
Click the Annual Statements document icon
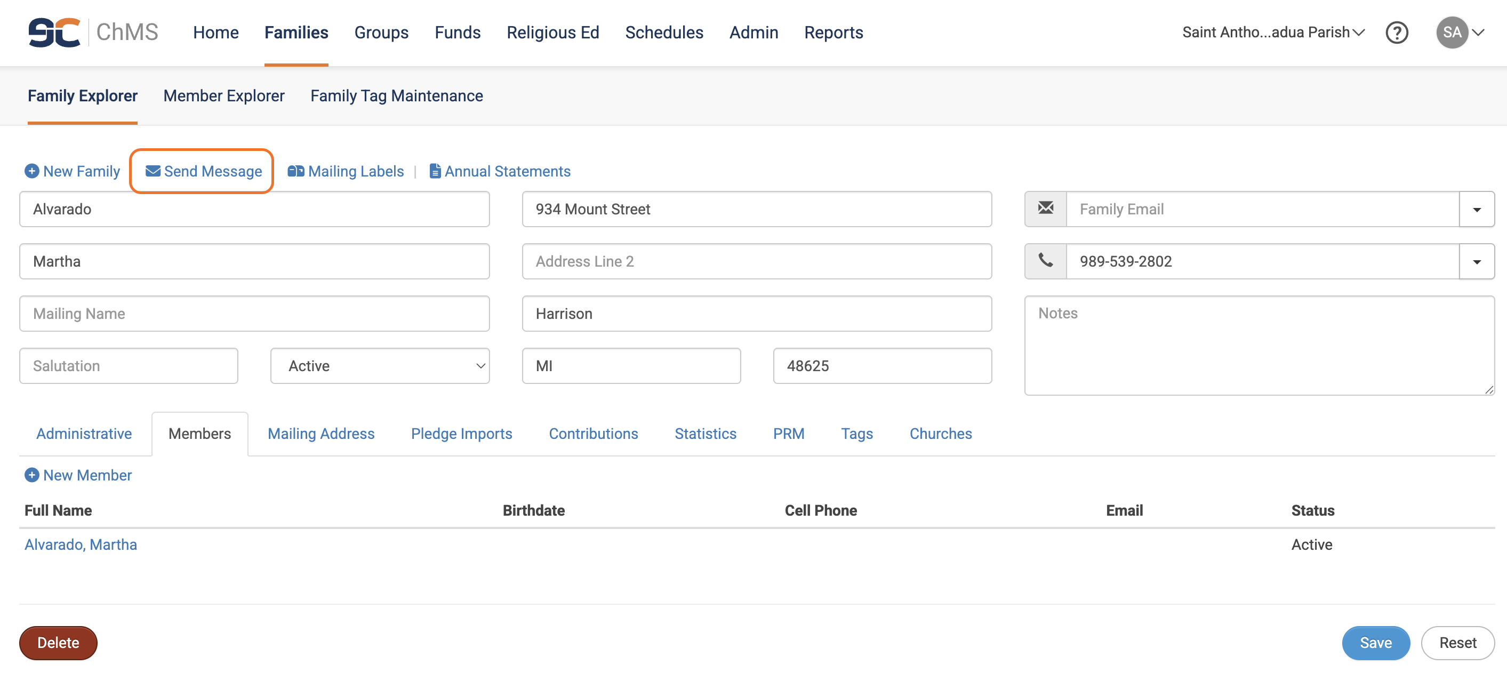coord(435,171)
